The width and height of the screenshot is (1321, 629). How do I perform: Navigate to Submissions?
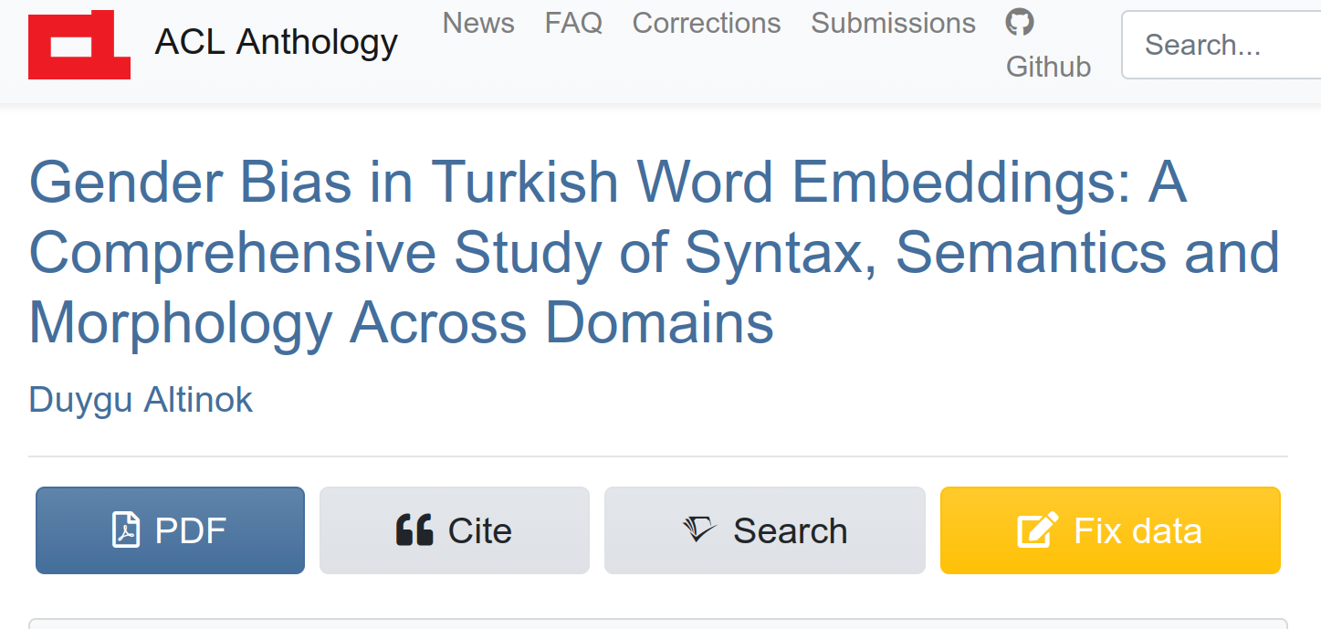pyautogui.click(x=893, y=23)
